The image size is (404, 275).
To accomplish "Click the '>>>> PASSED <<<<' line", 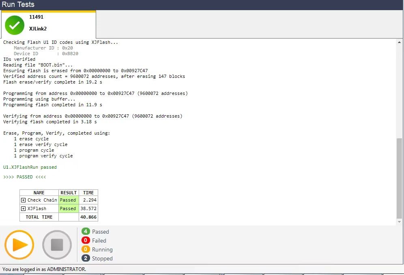I will 24,177.
